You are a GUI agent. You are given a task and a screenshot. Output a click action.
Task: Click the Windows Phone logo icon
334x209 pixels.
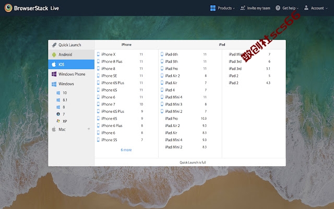point(54,74)
